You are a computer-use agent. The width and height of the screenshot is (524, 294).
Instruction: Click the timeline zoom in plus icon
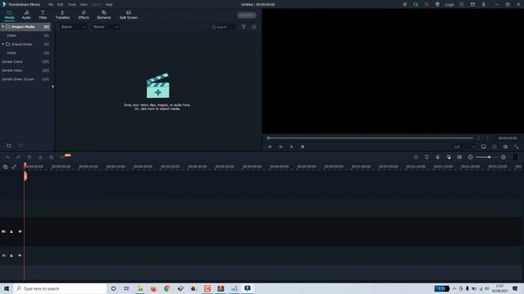coord(504,157)
